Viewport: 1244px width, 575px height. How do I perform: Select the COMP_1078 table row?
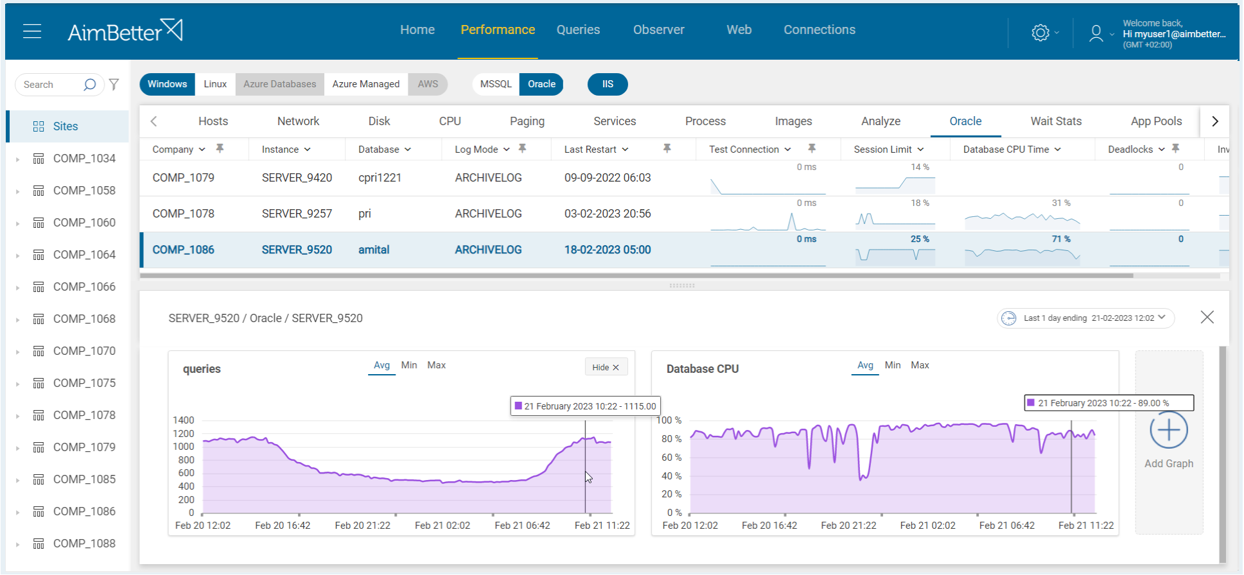(685, 214)
